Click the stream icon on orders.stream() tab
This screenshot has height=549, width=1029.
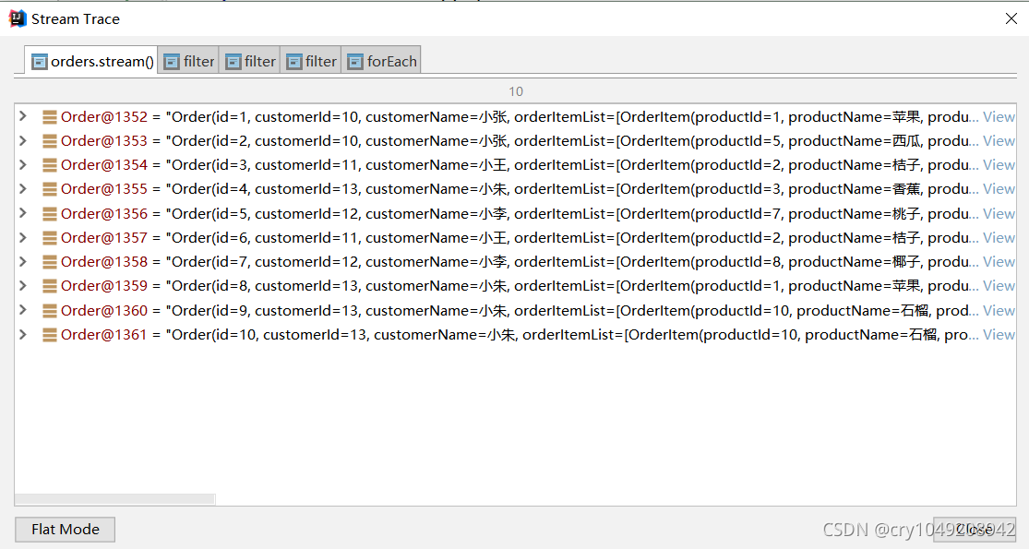39,61
